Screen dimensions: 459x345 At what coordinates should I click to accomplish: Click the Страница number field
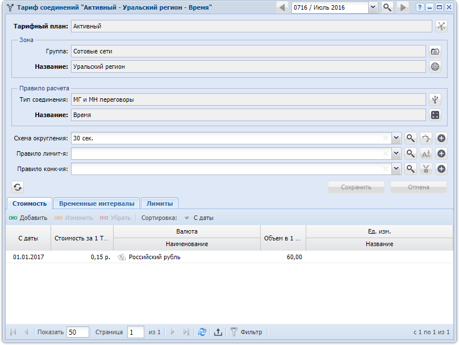[x=136, y=332]
